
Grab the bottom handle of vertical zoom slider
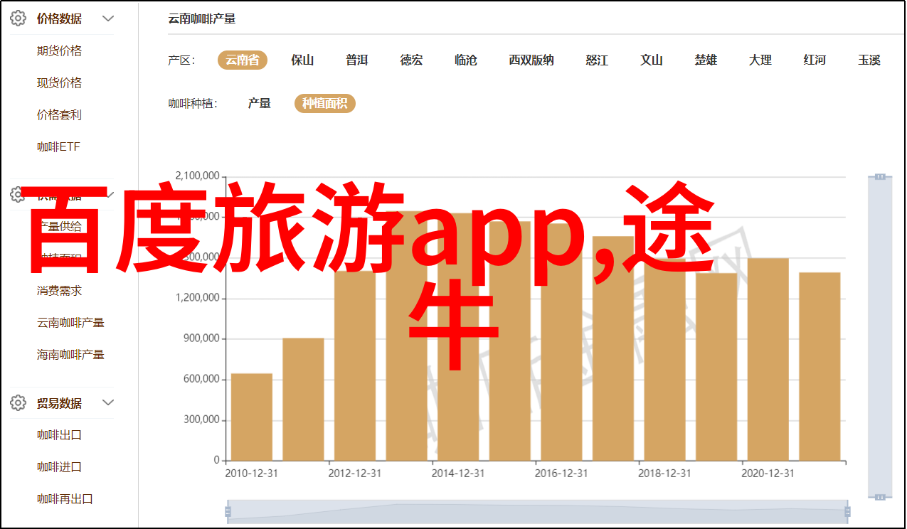(880, 496)
